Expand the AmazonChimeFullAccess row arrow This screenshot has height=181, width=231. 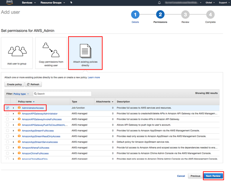coord(13,154)
